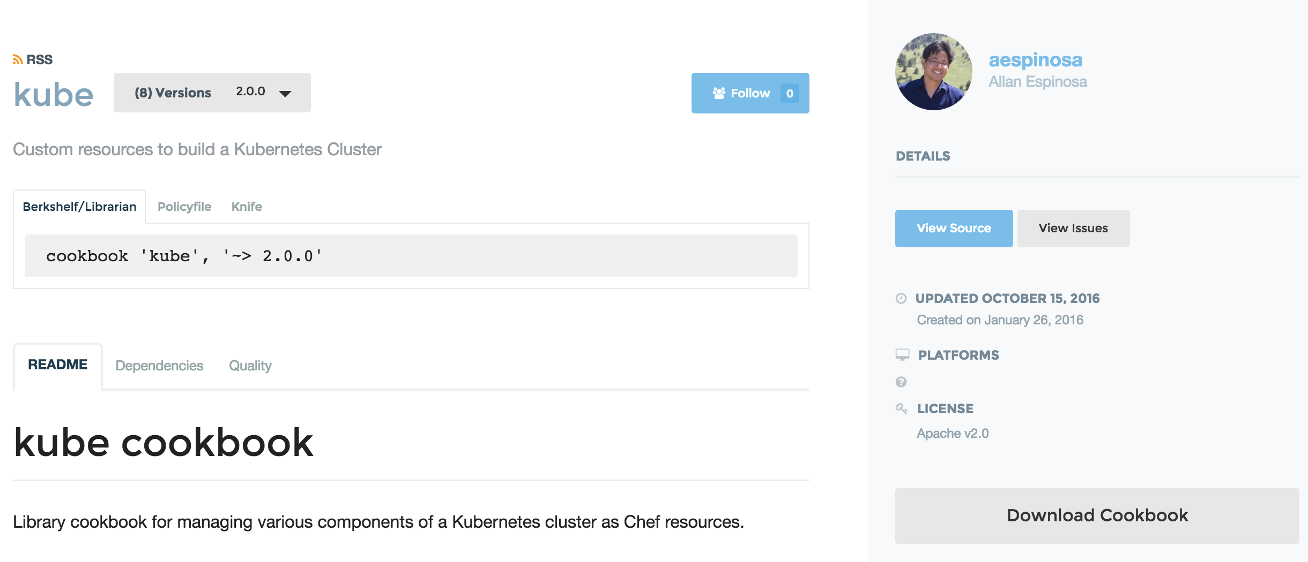This screenshot has width=1308, height=562.
Task: Select the Berkshelf/Librarian tab
Action: pos(79,207)
